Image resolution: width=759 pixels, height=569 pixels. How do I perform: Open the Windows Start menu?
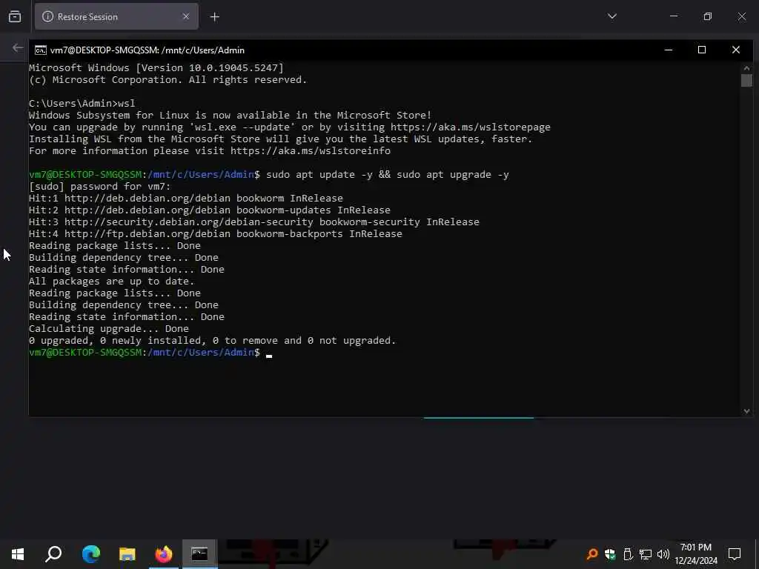coord(18,554)
